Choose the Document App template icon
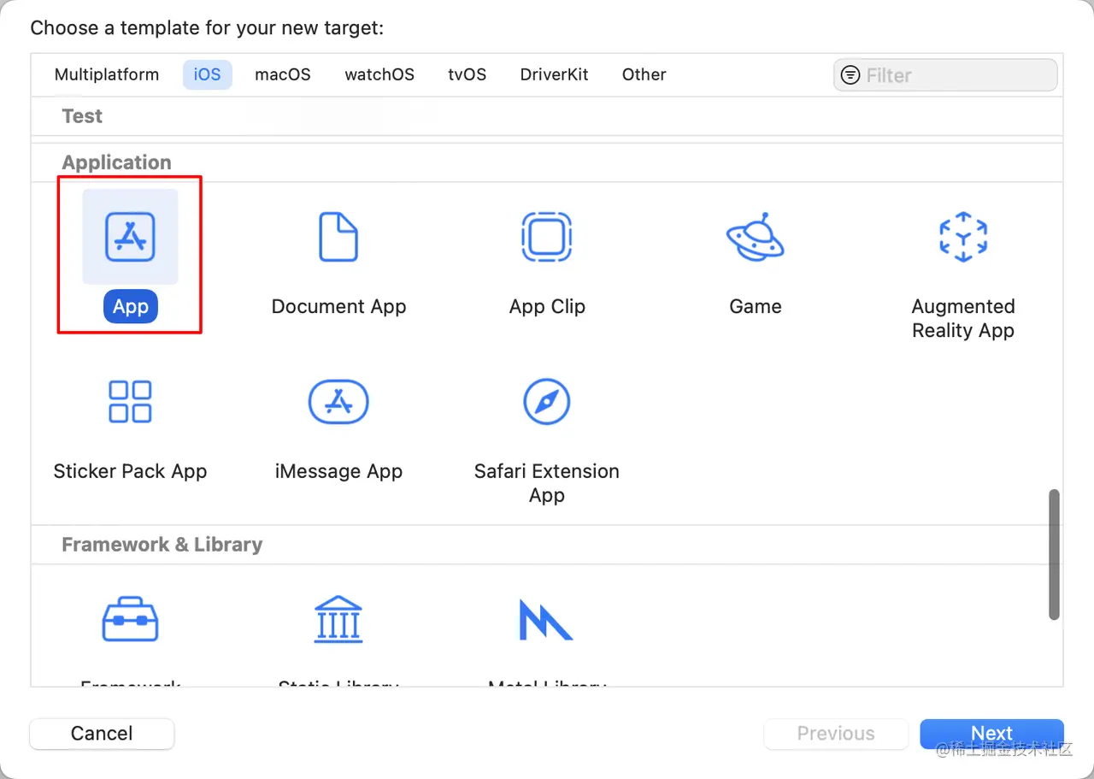Image resolution: width=1094 pixels, height=779 pixels. click(x=338, y=237)
